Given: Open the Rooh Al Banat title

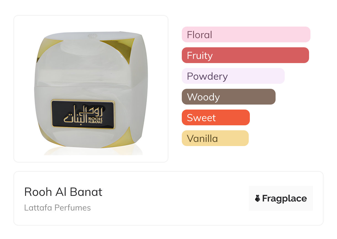Looking at the screenshot, I should click(x=63, y=192).
